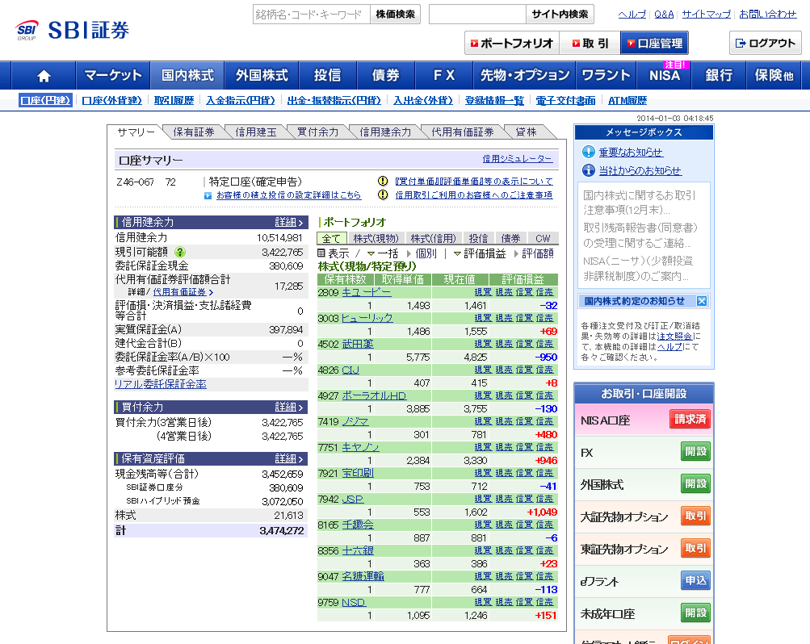Open 武田薬 stock link
This screenshot has height=644, width=810.
pos(358,344)
